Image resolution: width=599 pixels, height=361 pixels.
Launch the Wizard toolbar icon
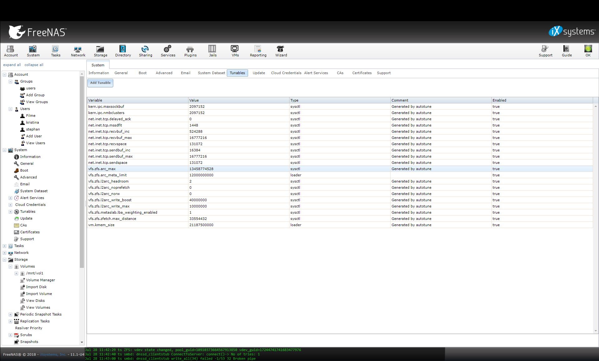click(281, 51)
